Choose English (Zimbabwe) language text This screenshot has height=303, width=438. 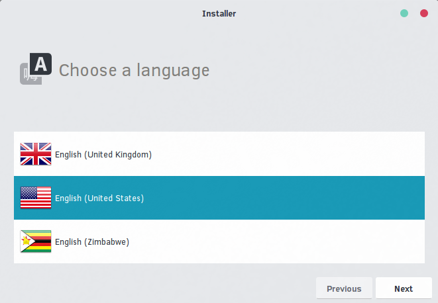pos(92,241)
